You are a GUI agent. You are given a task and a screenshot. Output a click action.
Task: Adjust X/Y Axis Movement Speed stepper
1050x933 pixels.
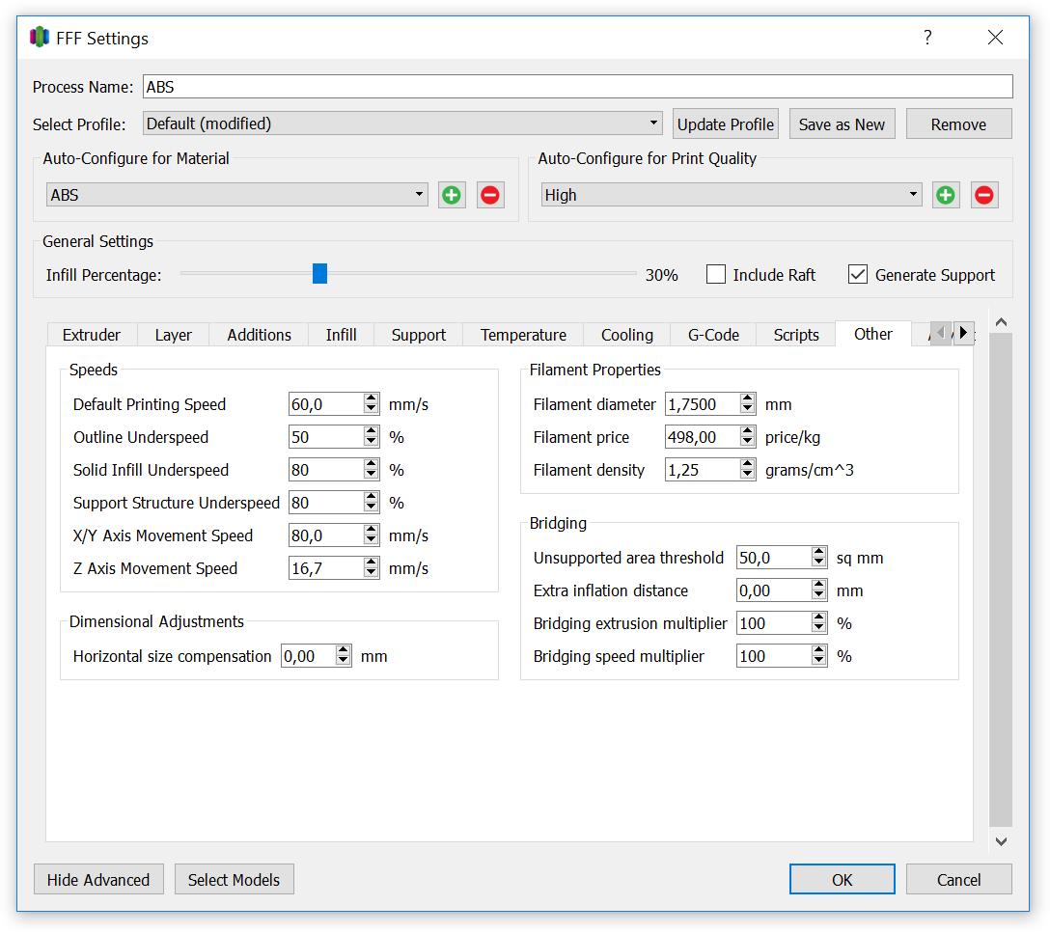click(x=371, y=535)
